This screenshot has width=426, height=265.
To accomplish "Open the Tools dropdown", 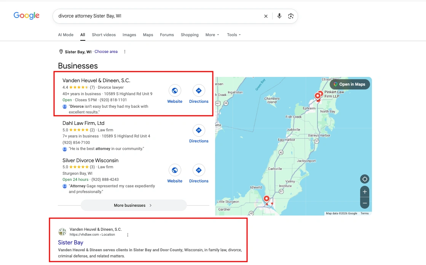I will coord(234,35).
